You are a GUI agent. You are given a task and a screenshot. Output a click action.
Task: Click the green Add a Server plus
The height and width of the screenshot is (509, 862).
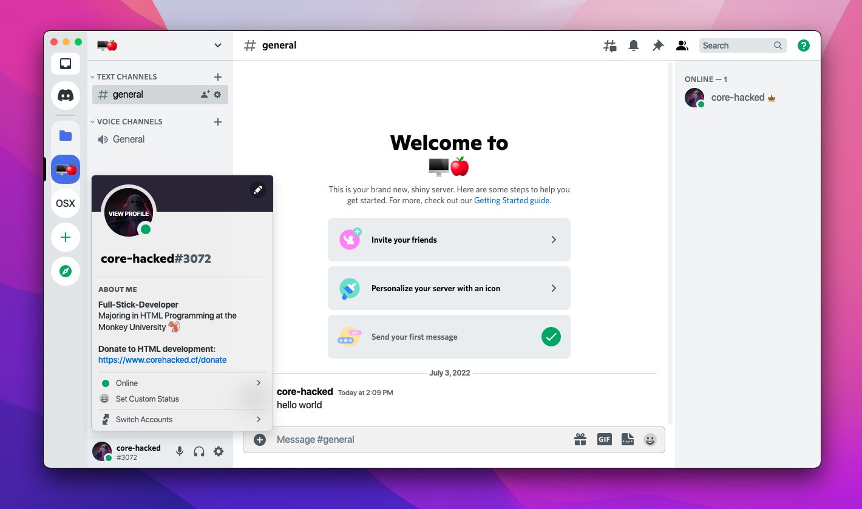coord(66,237)
